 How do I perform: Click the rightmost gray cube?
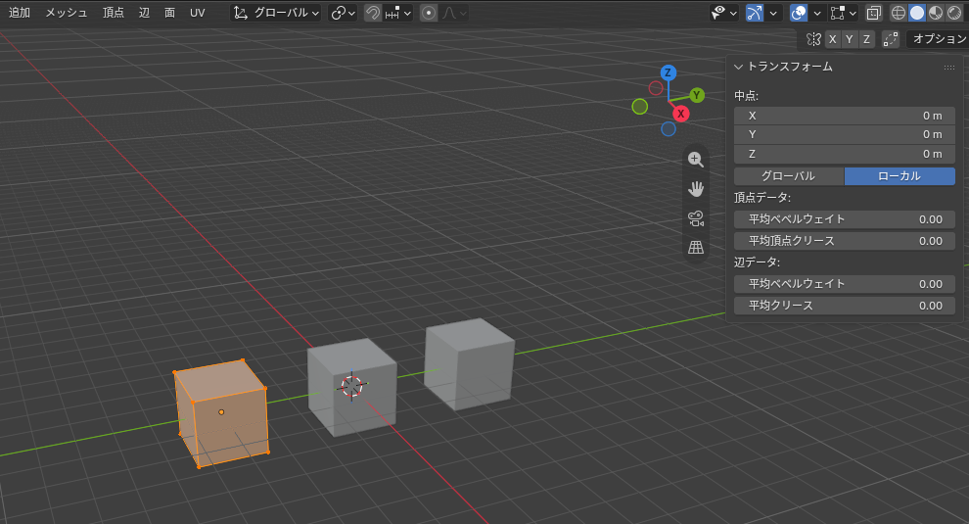pyautogui.click(x=470, y=365)
